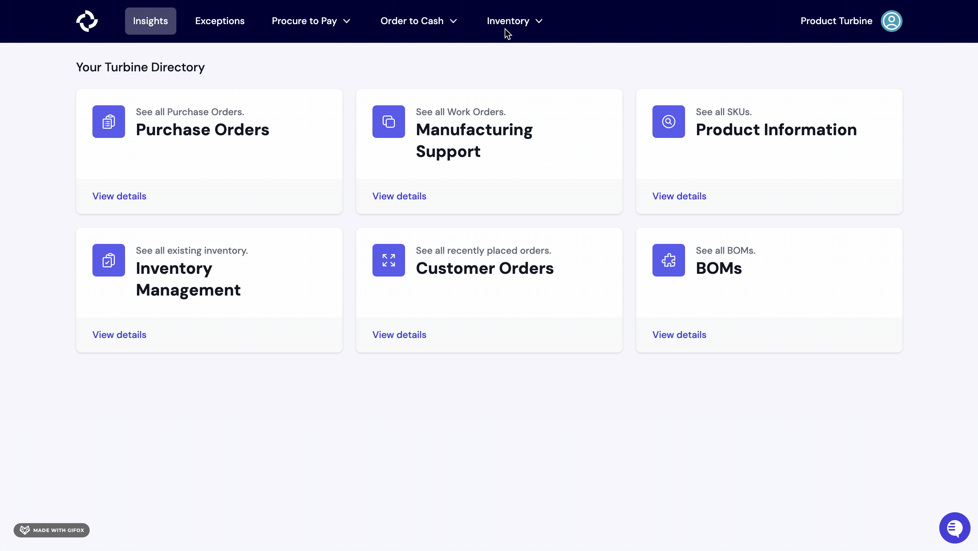Switch to the Insights tab

150,21
